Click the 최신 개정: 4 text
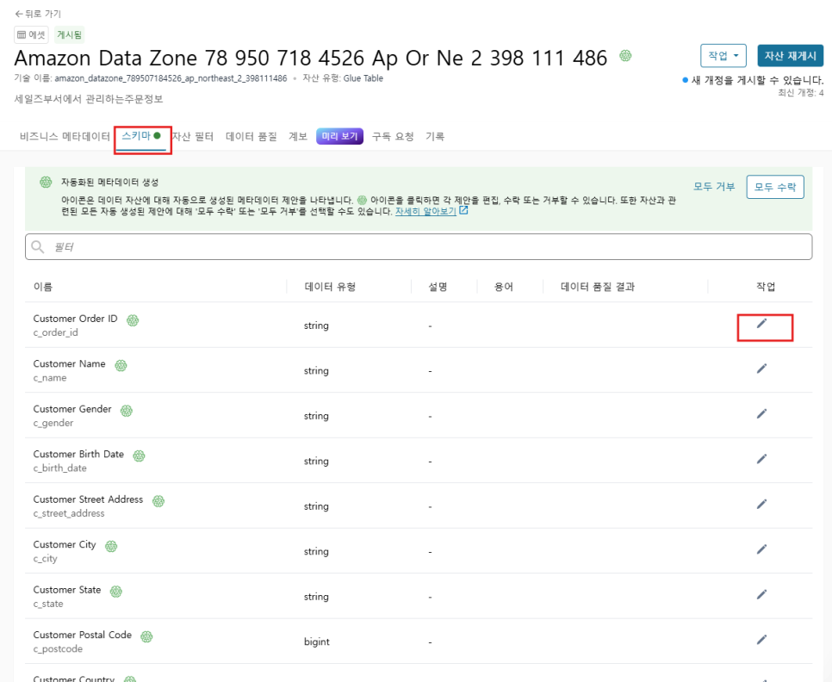832x682 pixels. click(x=801, y=93)
